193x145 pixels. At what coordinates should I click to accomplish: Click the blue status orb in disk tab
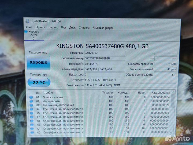(26, 31)
